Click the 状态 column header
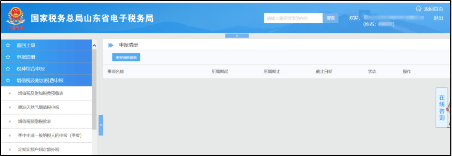 click(x=372, y=72)
